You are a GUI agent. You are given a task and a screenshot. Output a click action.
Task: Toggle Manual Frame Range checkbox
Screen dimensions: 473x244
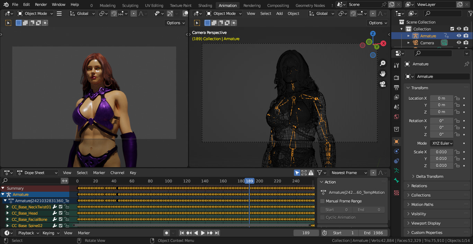click(x=322, y=201)
